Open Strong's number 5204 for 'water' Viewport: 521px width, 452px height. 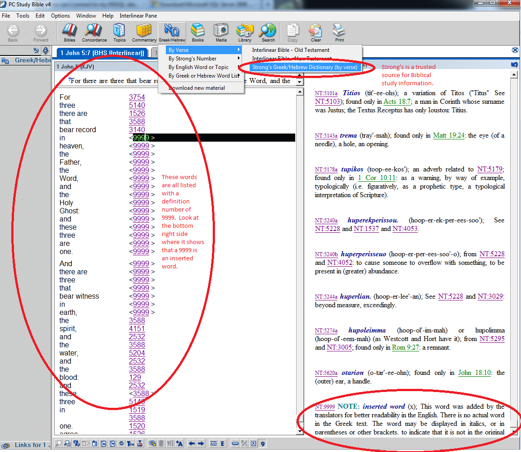coord(137,353)
